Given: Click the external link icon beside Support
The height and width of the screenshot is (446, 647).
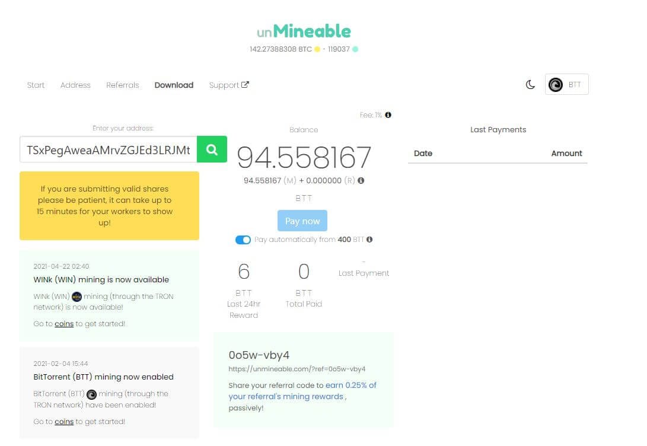Looking at the screenshot, I should (x=245, y=85).
